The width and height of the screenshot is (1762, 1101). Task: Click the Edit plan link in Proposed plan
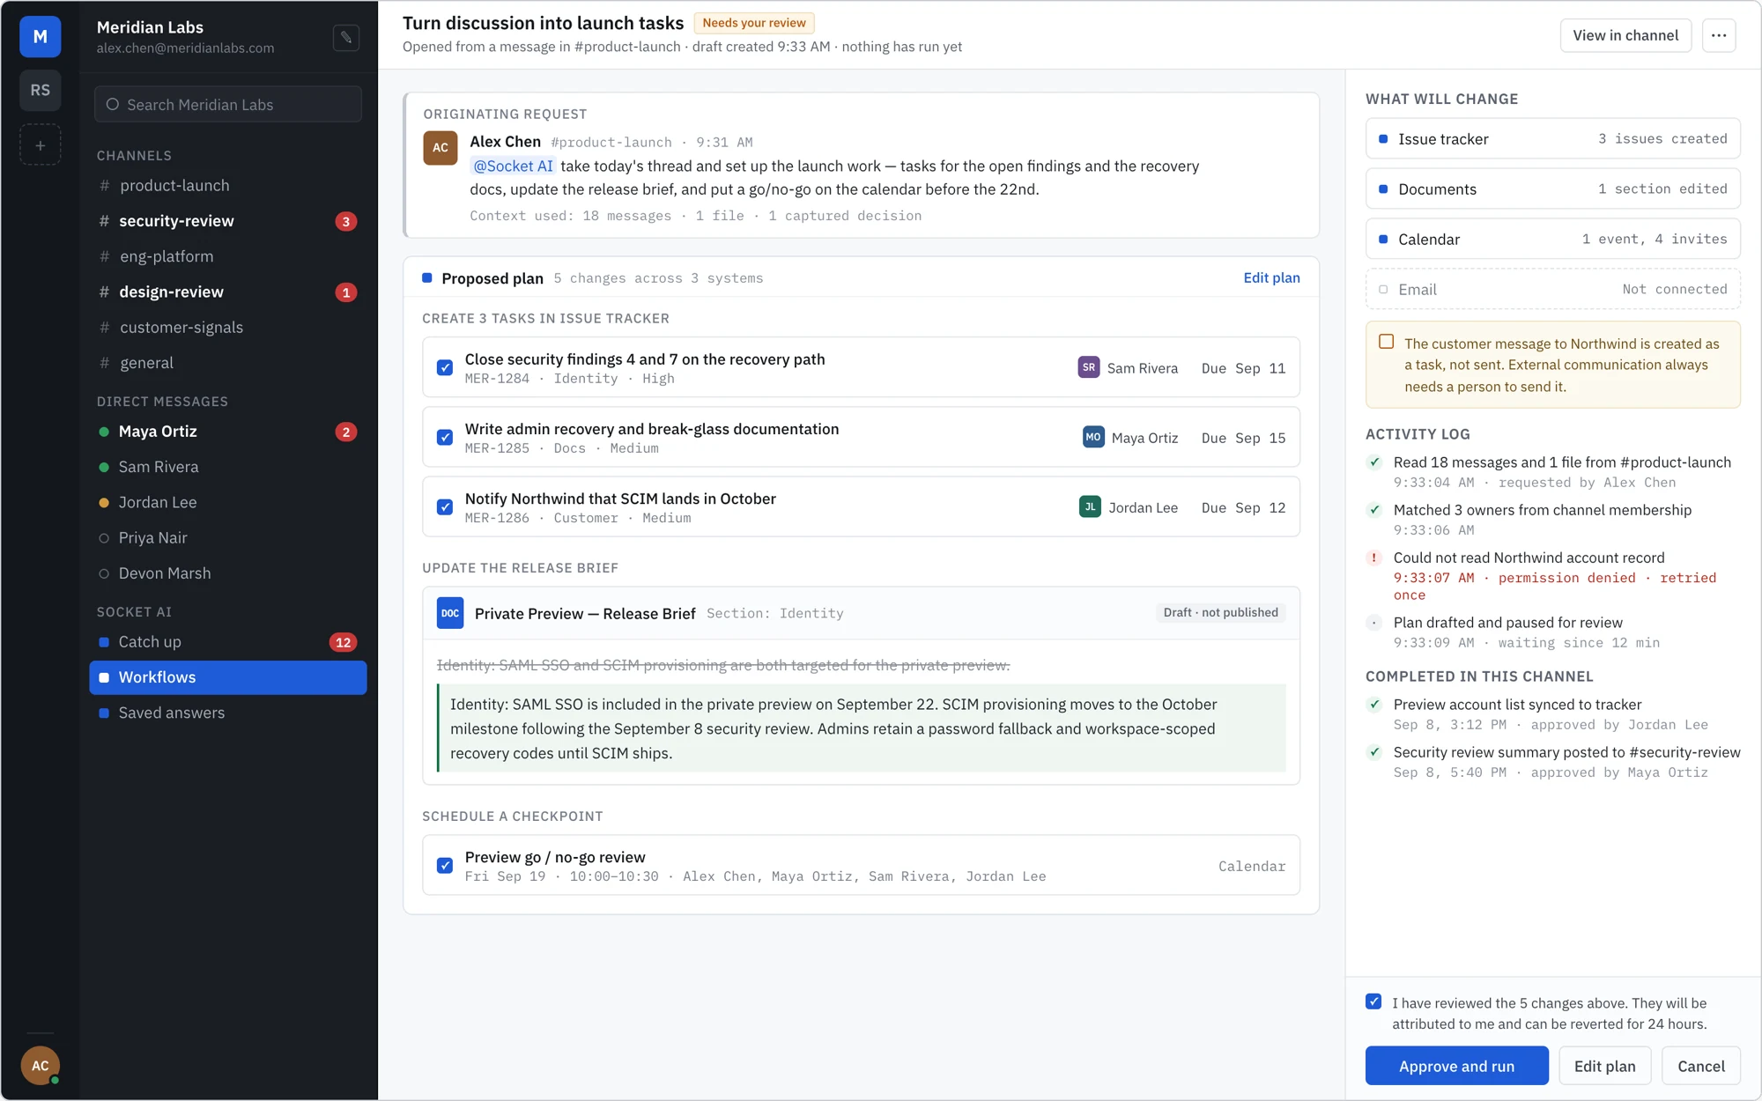tap(1271, 277)
